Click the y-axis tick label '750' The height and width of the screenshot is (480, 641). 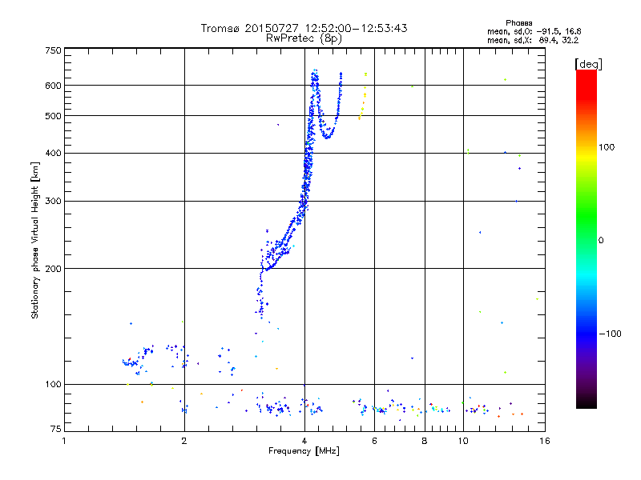coord(53,50)
